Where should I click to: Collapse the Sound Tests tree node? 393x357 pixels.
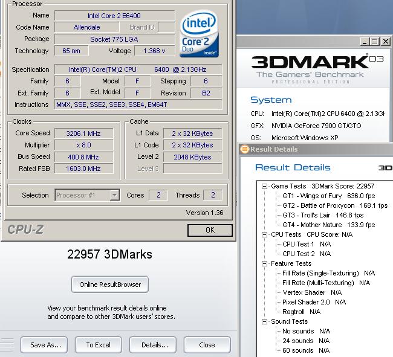pyautogui.click(x=264, y=322)
